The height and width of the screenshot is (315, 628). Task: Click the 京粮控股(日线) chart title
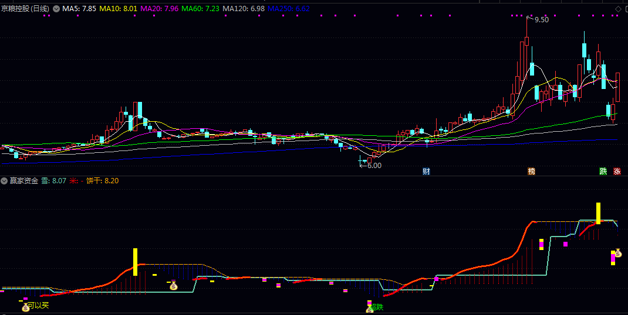25,9
